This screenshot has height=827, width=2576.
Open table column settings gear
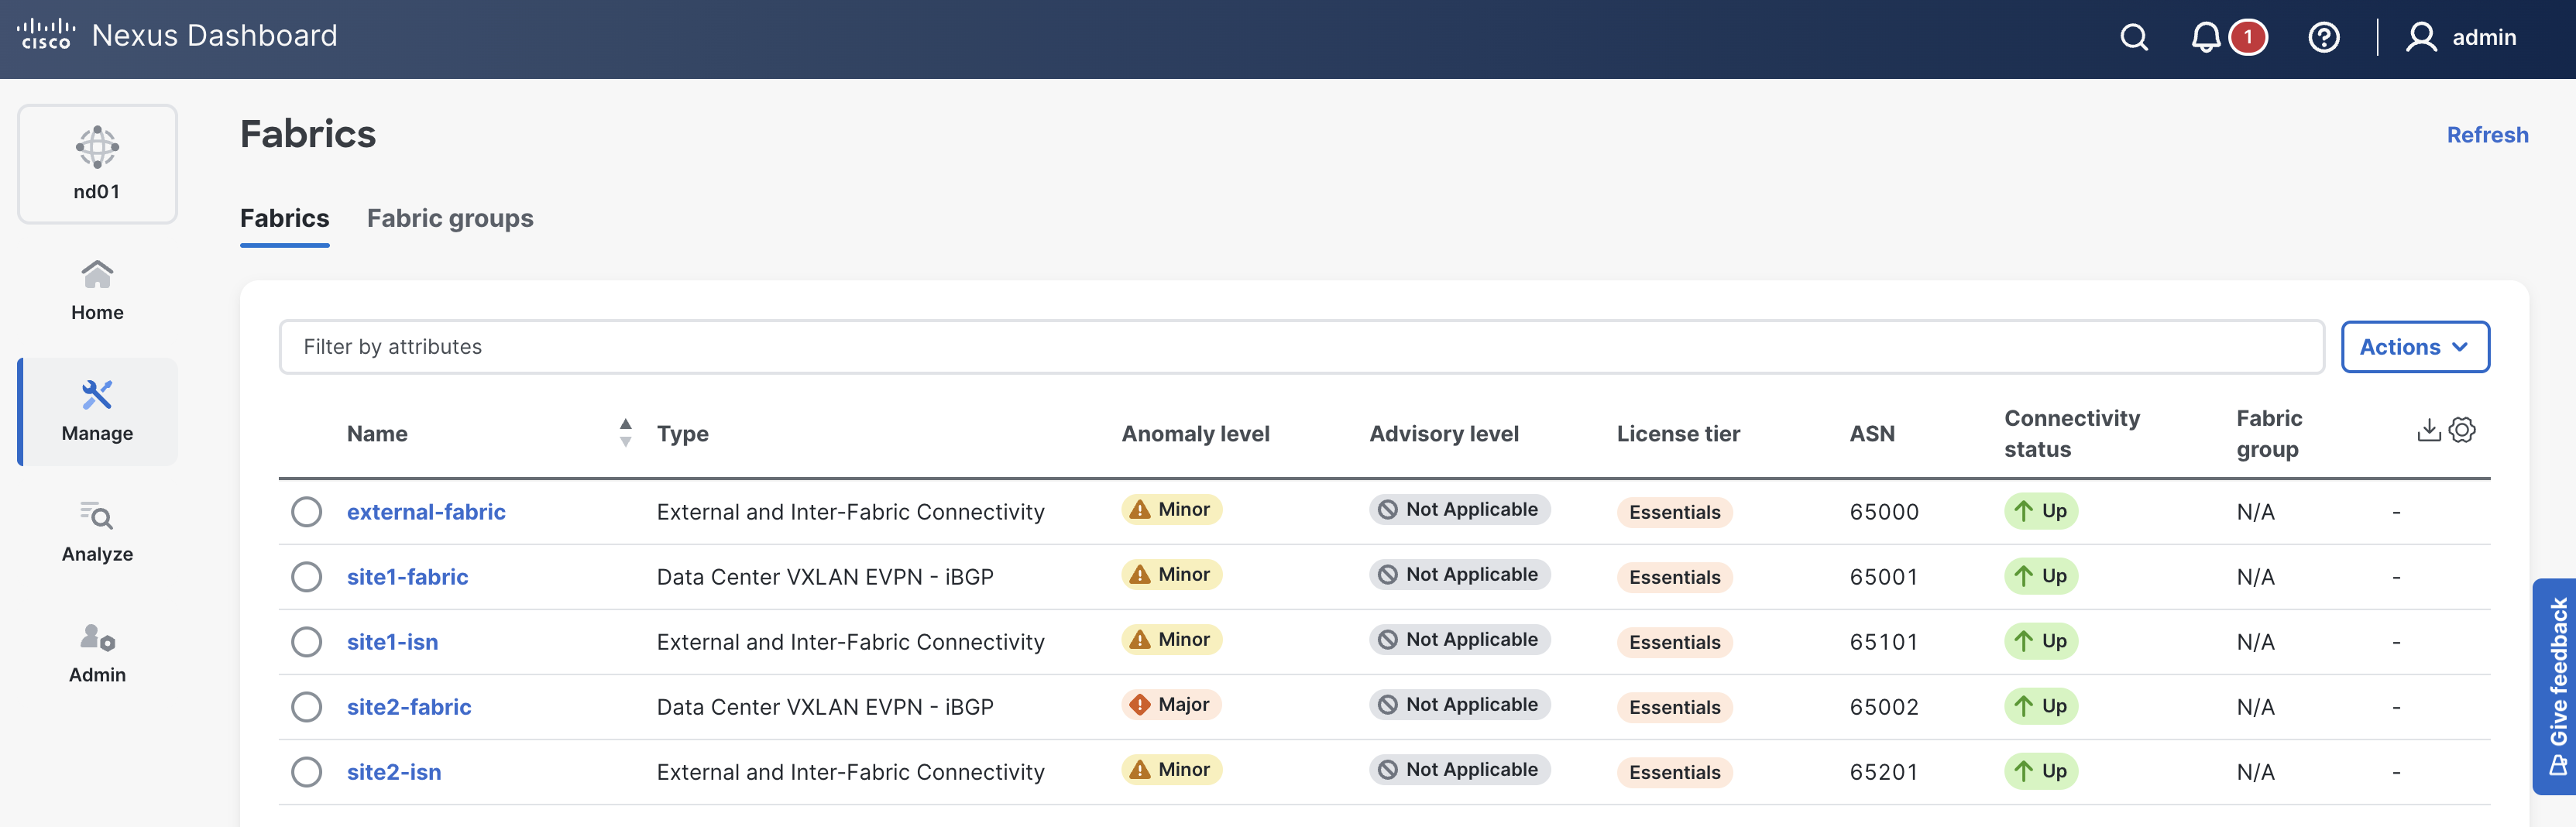(2462, 430)
